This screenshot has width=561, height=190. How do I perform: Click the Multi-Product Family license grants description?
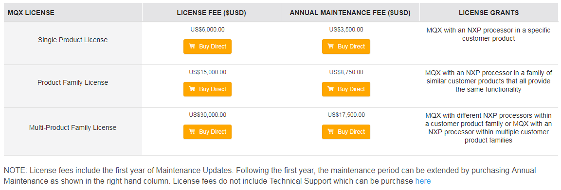click(489, 127)
